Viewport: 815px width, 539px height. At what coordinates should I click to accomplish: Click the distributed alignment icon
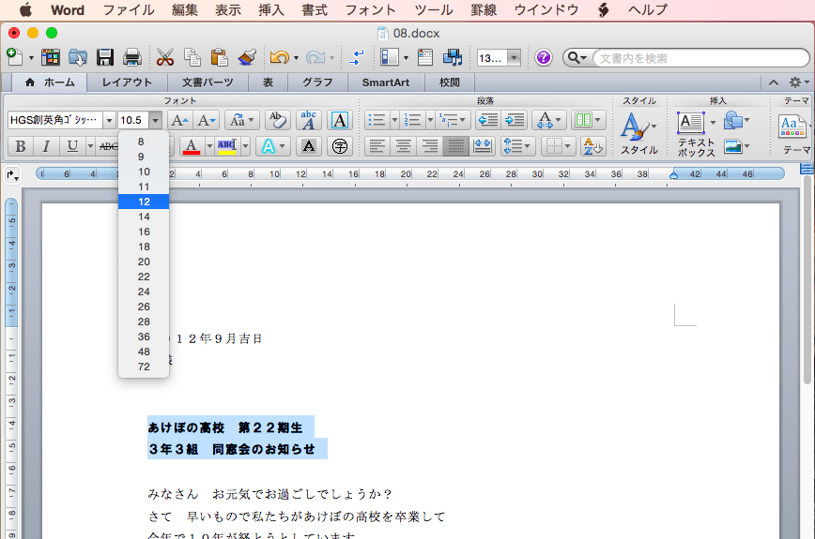click(x=483, y=146)
